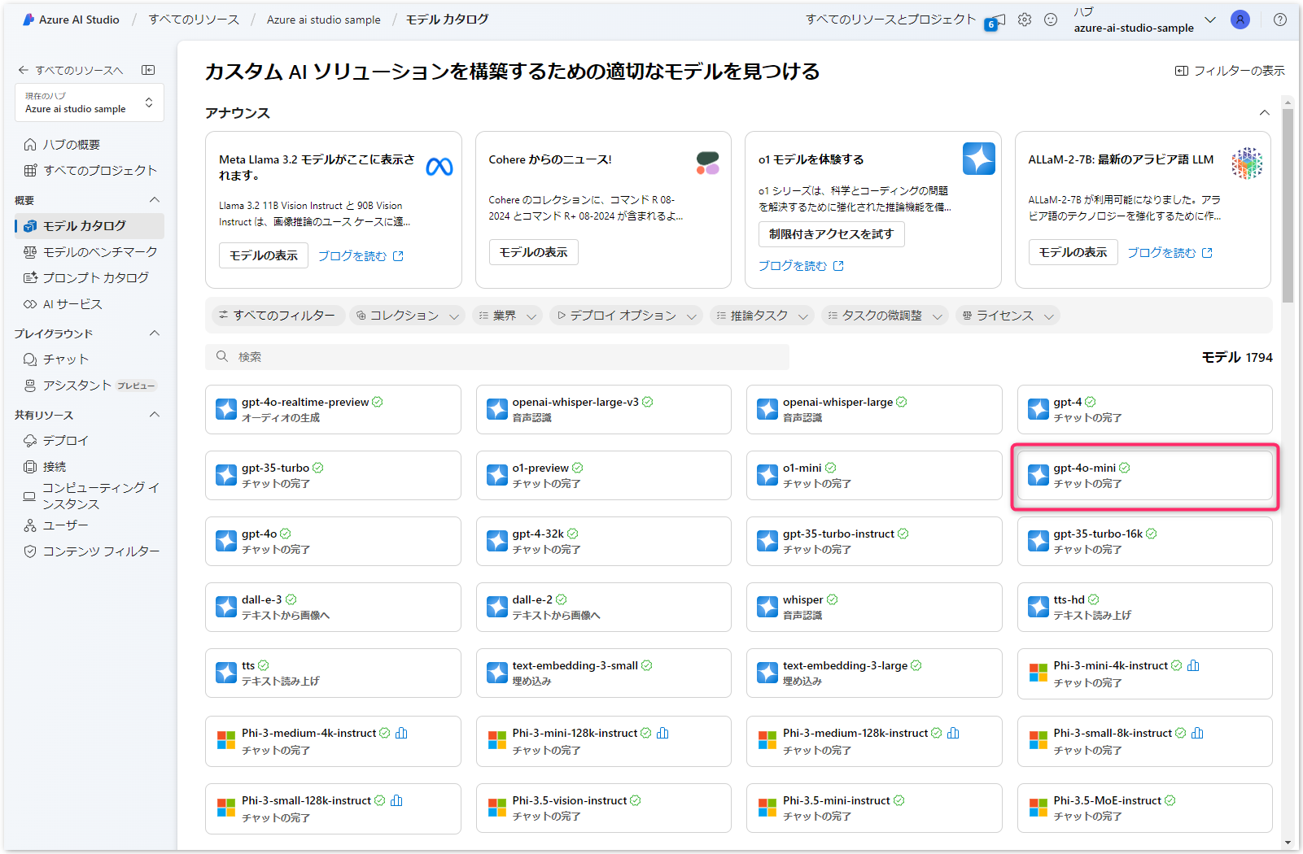Open the user account avatar
This screenshot has height=854, width=1303.
pos(1240,20)
